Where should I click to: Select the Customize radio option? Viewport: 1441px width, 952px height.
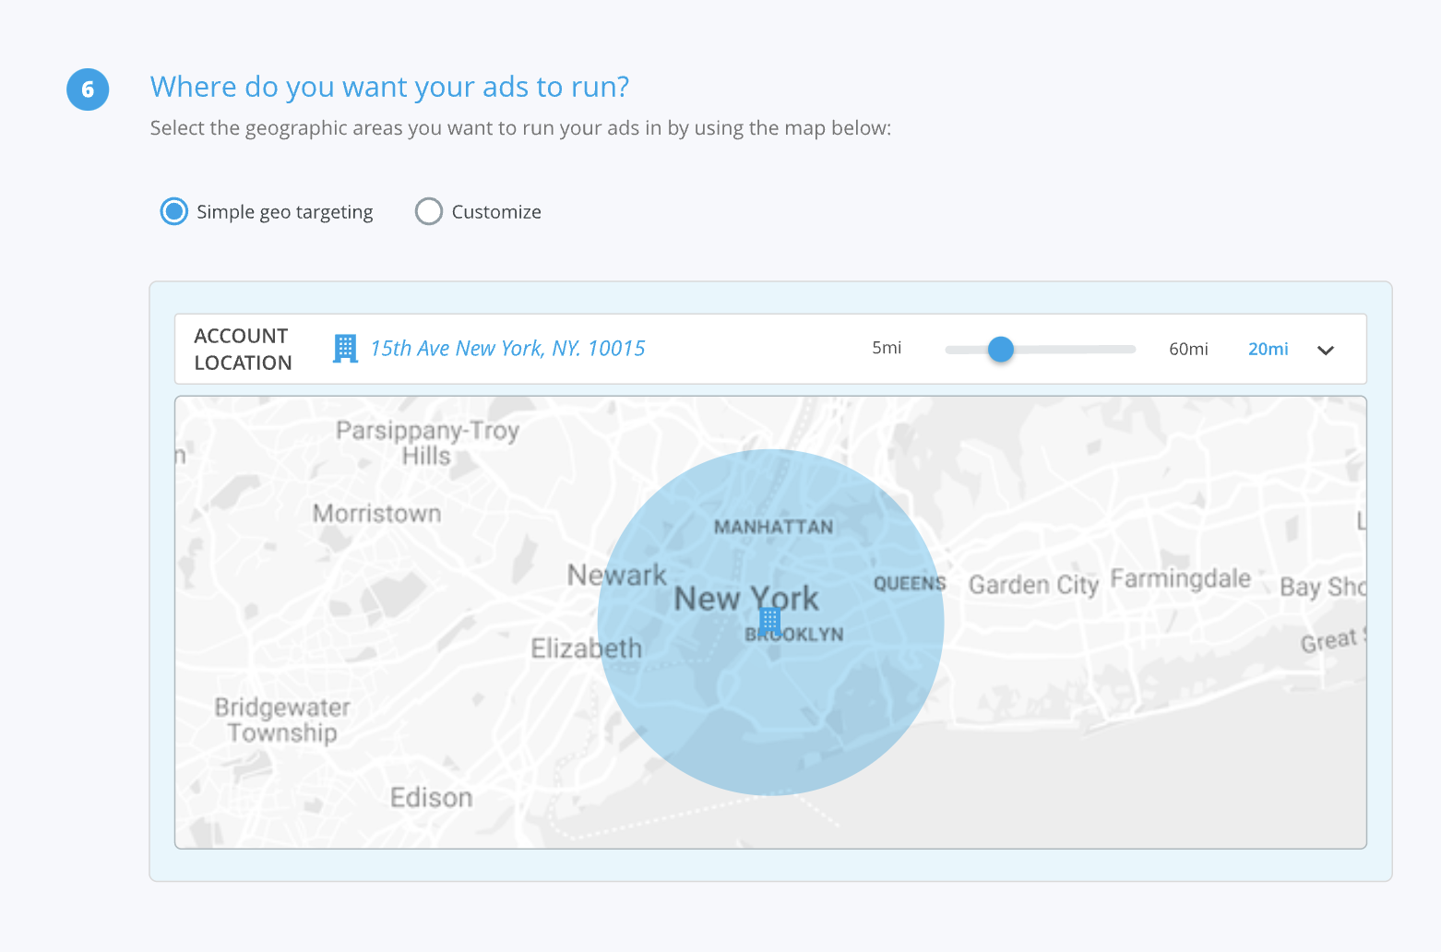click(x=429, y=211)
